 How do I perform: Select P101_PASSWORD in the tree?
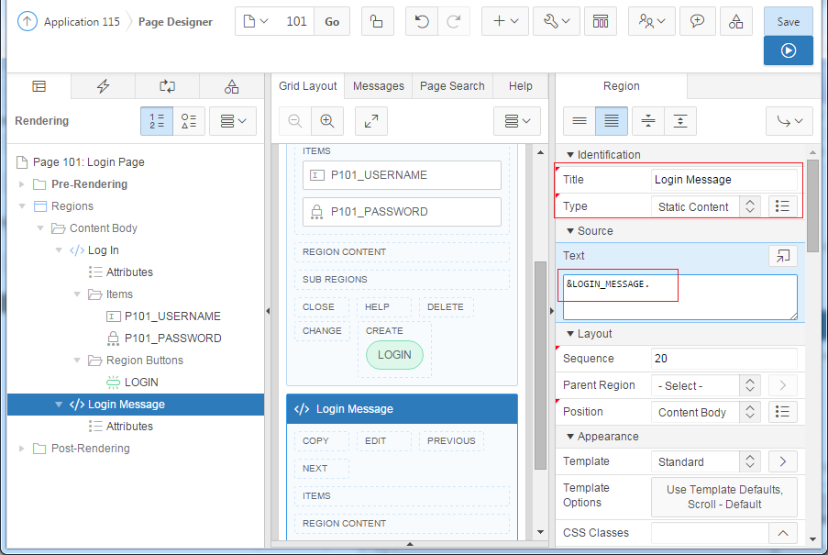click(172, 338)
